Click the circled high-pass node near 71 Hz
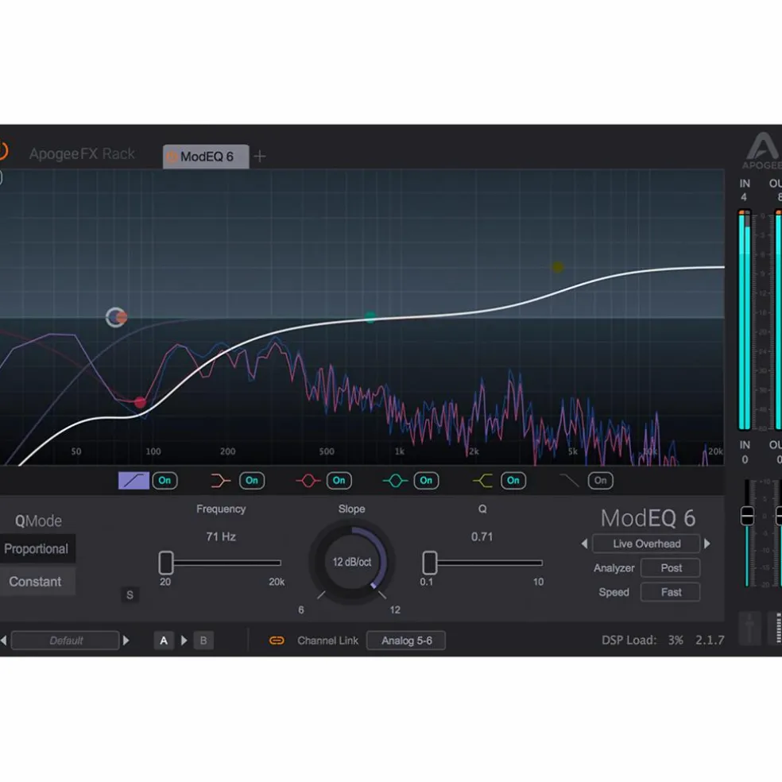Viewport: 782px width, 782px height. click(116, 317)
